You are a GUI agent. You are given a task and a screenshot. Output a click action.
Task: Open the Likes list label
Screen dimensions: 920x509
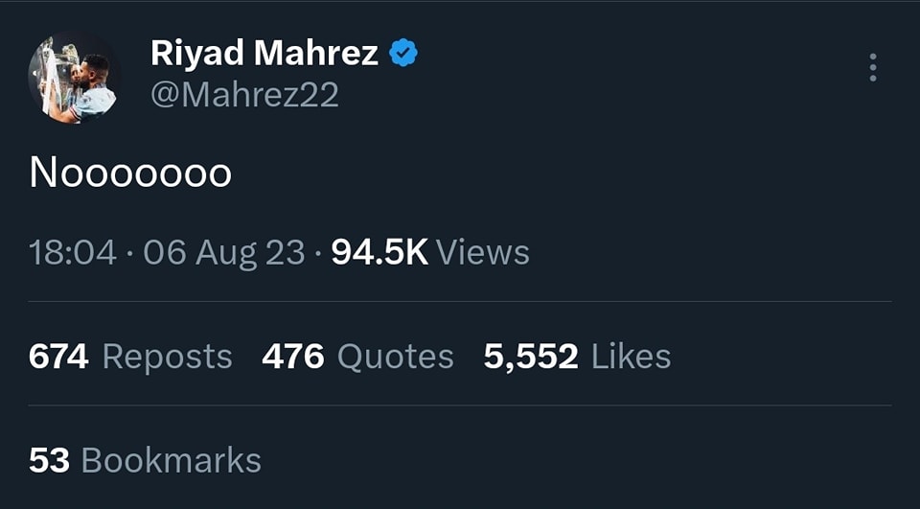(x=631, y=357)
